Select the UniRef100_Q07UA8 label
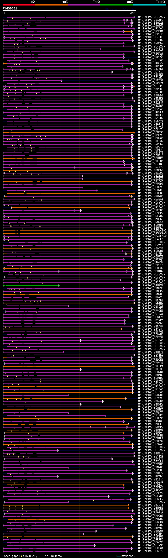 pos(151,92)
